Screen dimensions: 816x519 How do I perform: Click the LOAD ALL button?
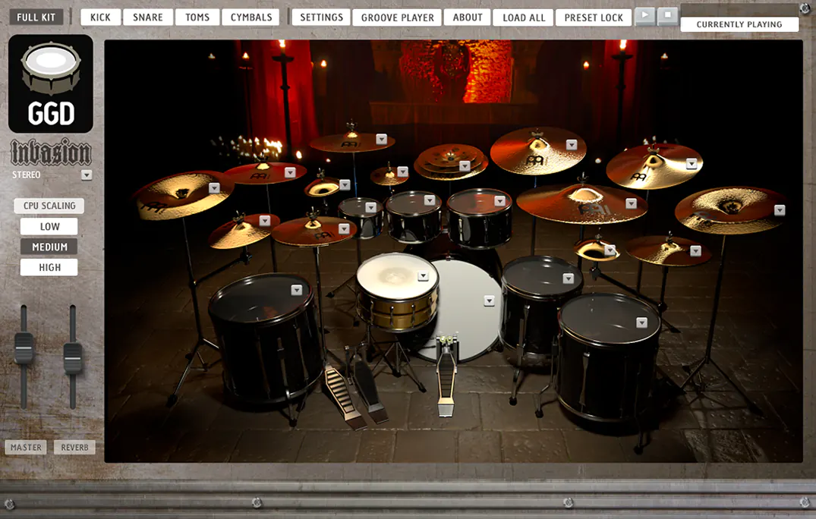point(523,17)
